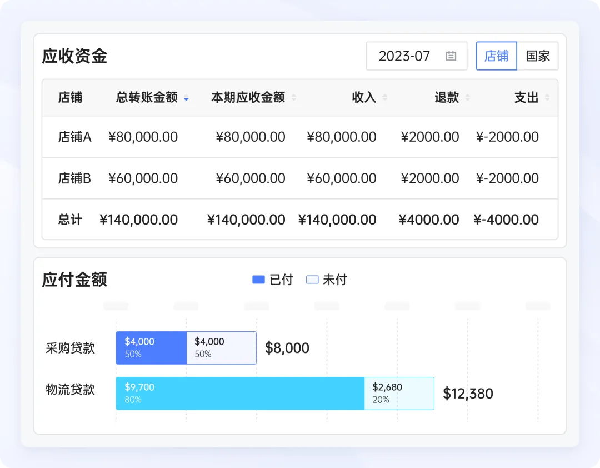This screenshot has height=468, width=600.
Task: Click the 应收资金 panel title
Action: 74,56
